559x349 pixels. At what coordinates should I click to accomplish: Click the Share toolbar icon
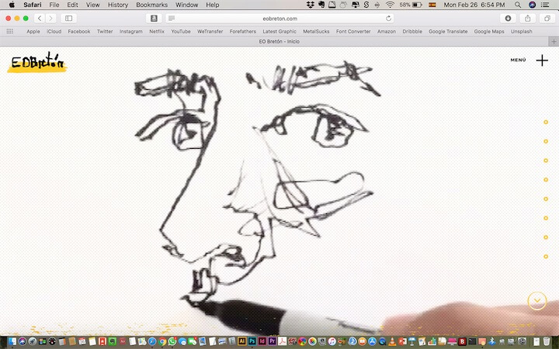click(528, 18)
